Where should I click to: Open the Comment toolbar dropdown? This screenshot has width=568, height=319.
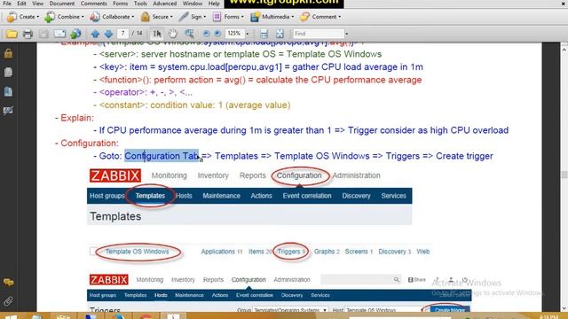[320, 17]
